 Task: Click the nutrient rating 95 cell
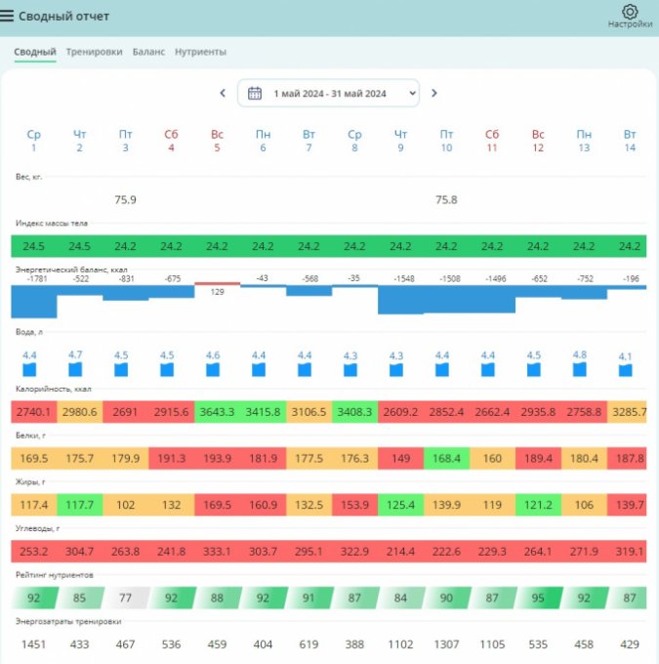point(538,597)
